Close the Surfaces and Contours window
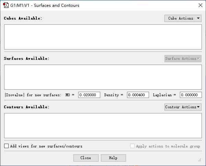 pos(201,5)
